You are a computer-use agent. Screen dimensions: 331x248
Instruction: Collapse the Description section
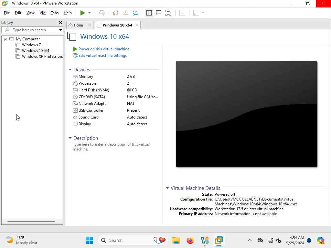[x=70, y=138]
